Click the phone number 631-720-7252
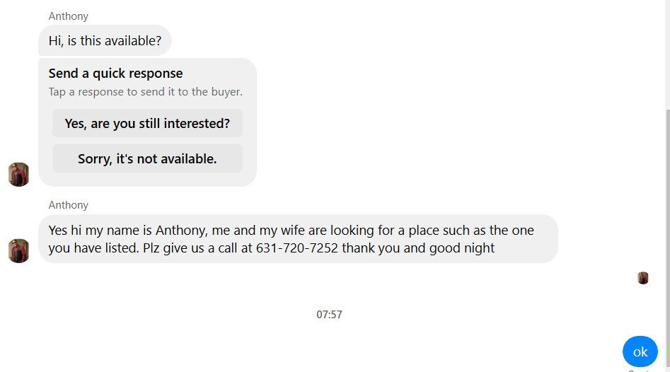The width and height of the screenshot is (670, 372). tap(297, 248)
